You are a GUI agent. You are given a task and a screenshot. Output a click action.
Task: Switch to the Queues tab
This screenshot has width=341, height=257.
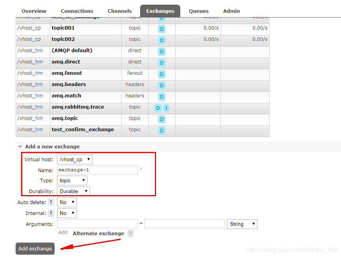point(199,11)
